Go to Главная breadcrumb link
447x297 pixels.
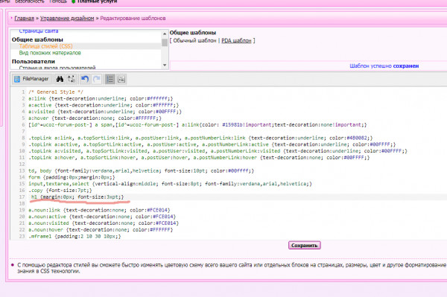point(25,18)
